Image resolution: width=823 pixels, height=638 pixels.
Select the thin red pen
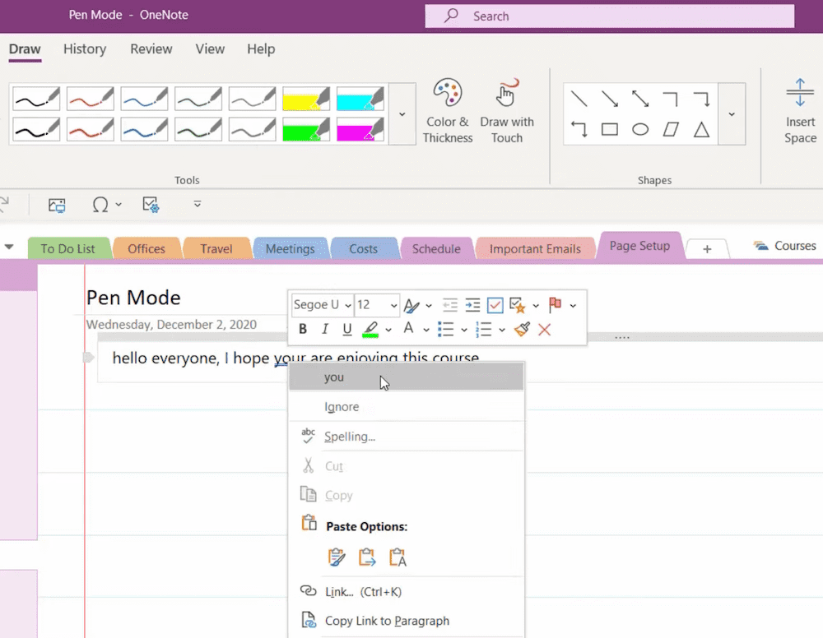[91, 99]
